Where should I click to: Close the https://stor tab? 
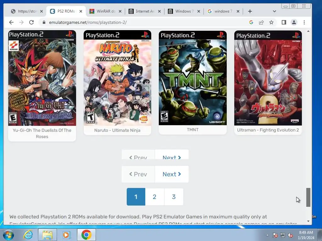pos(42,11)
